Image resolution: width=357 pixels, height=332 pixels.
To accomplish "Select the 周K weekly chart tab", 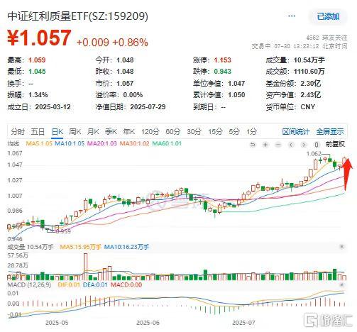I will pyautogui.click(x=75, y=131).
